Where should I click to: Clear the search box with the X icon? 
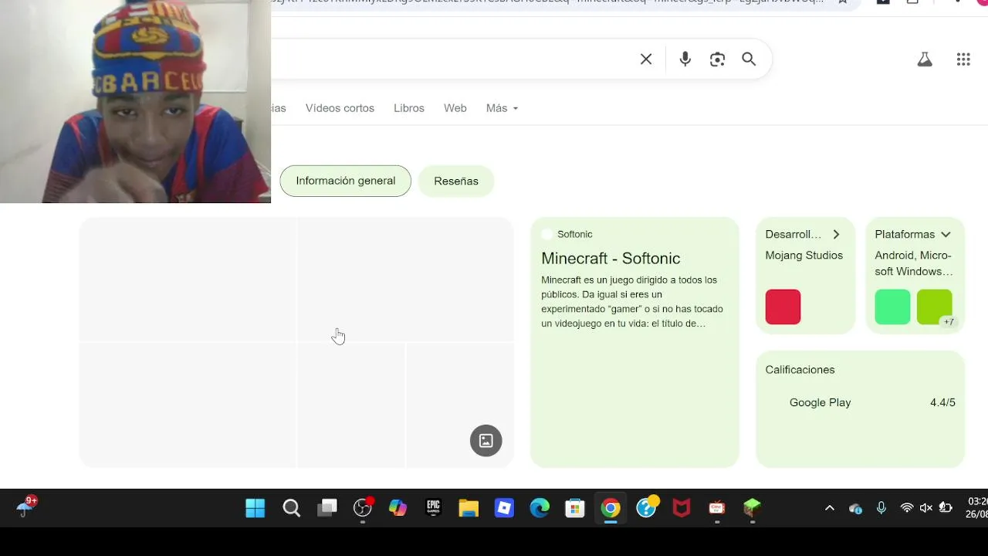pos(646,59)
